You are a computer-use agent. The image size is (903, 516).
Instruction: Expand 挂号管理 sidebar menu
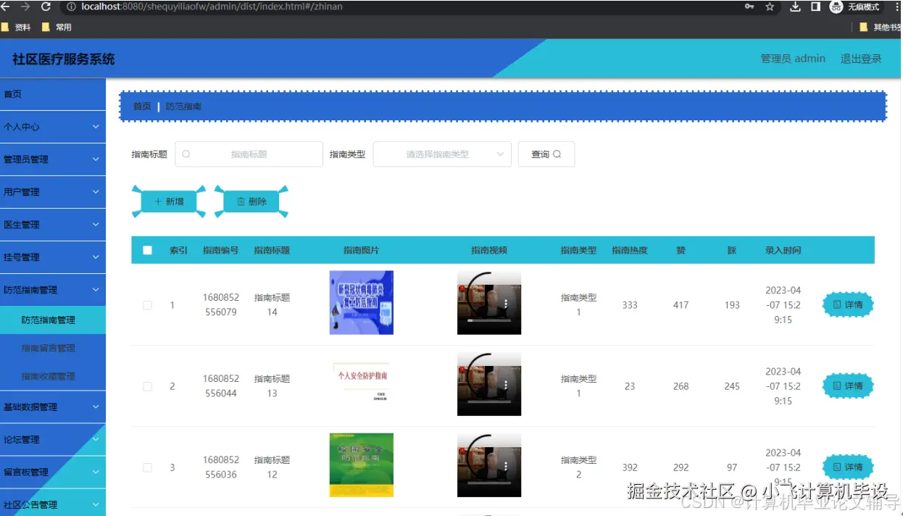pos(53,257)
